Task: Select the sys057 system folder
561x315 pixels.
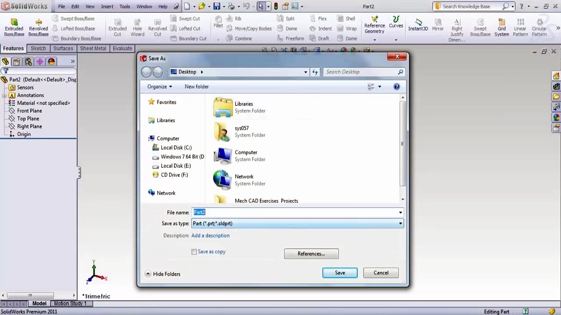Action: [x=239, y=131]
